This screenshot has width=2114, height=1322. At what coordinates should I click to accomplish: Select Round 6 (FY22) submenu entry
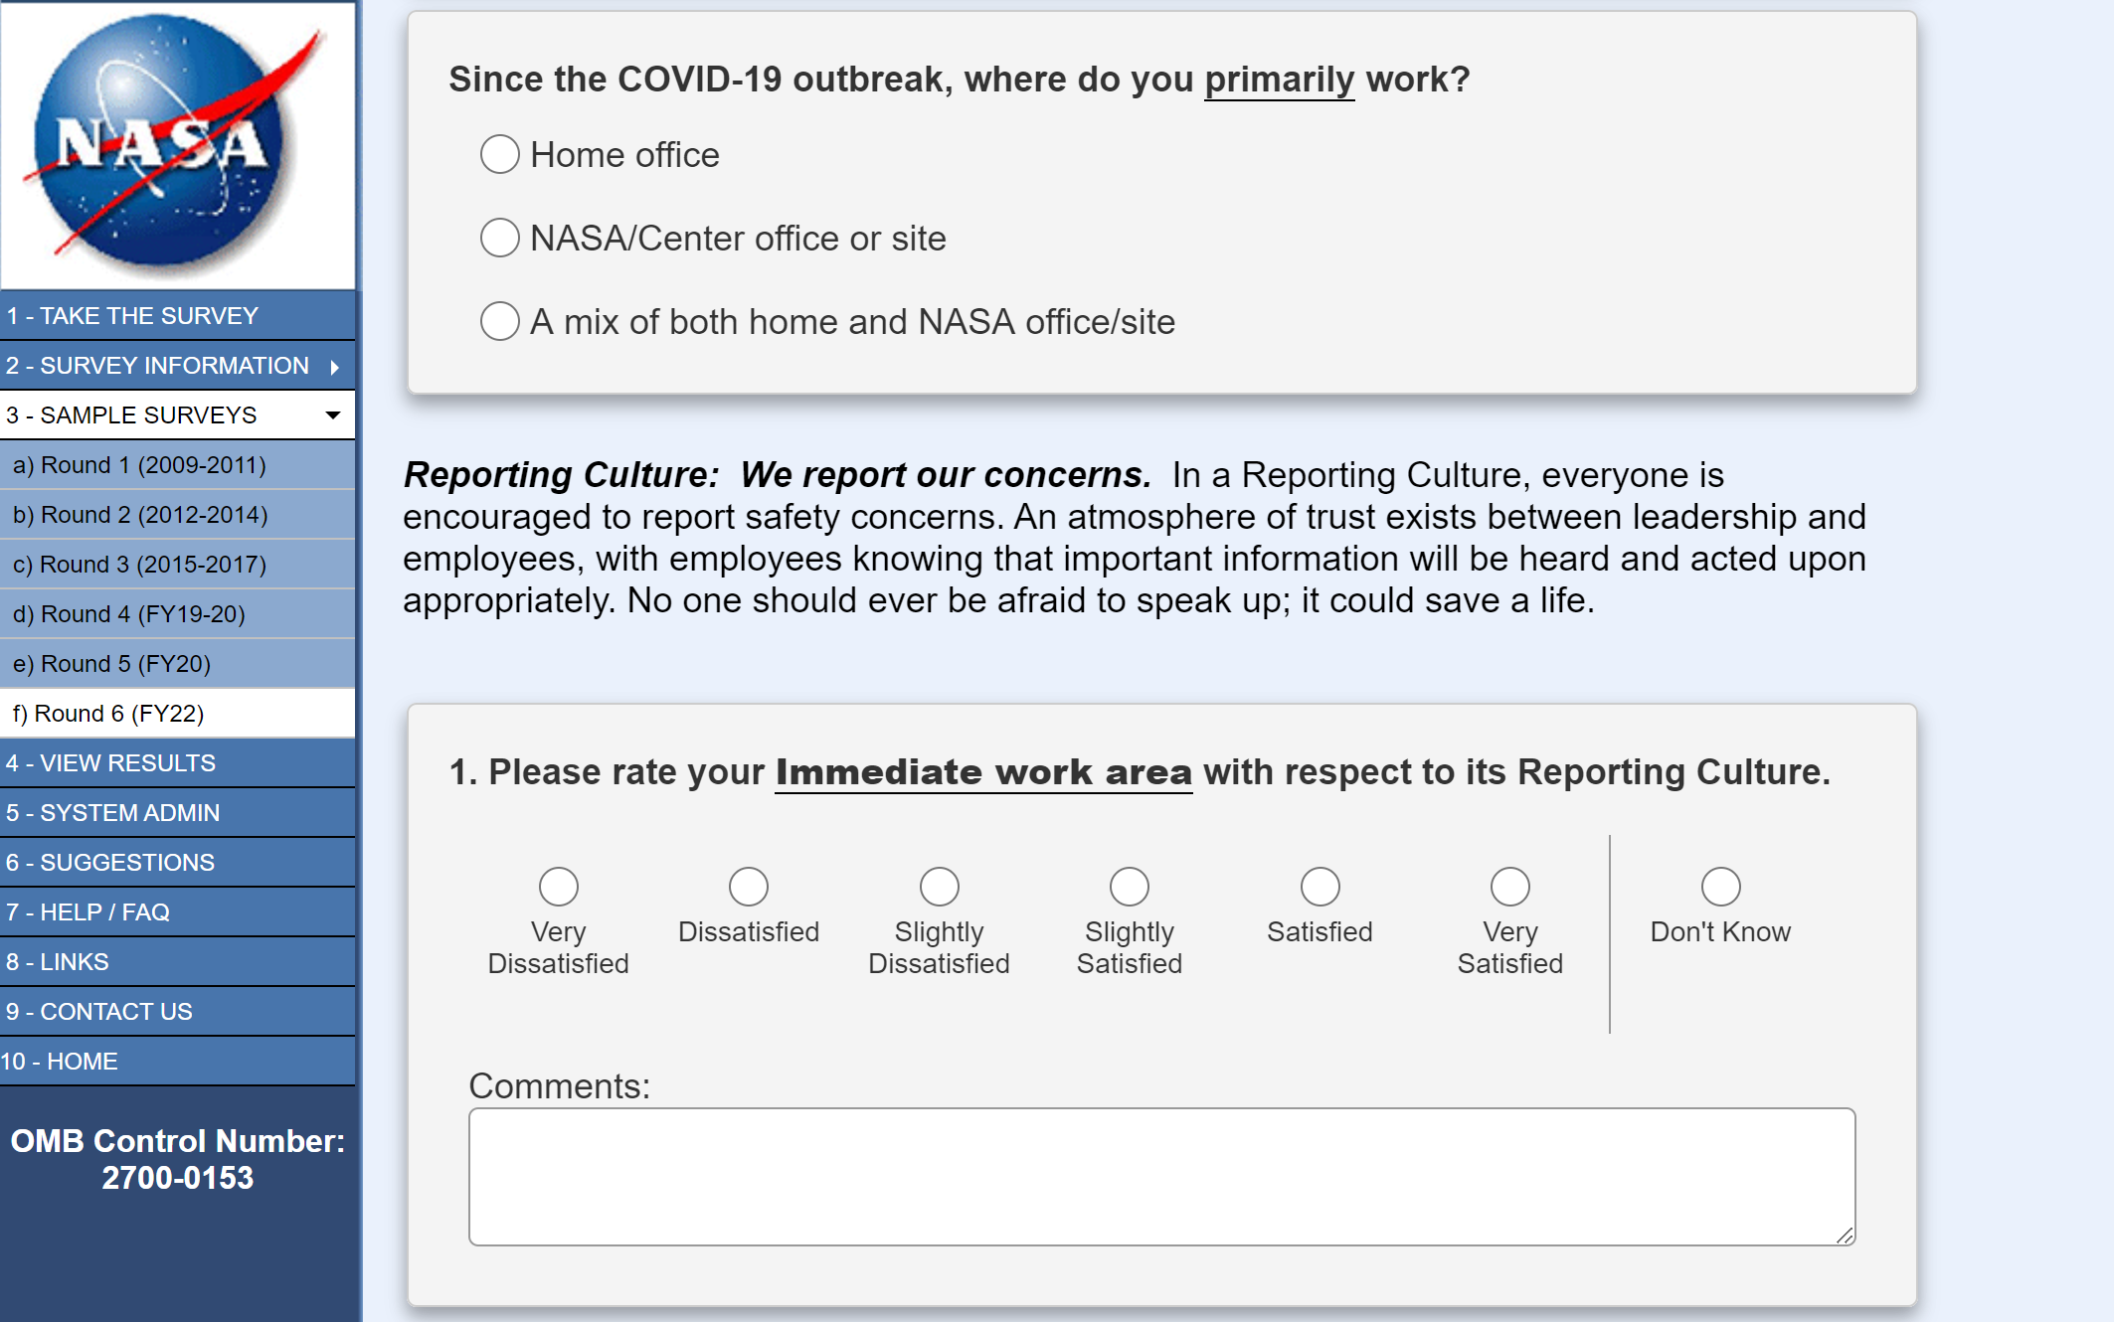tap(108, 714)
